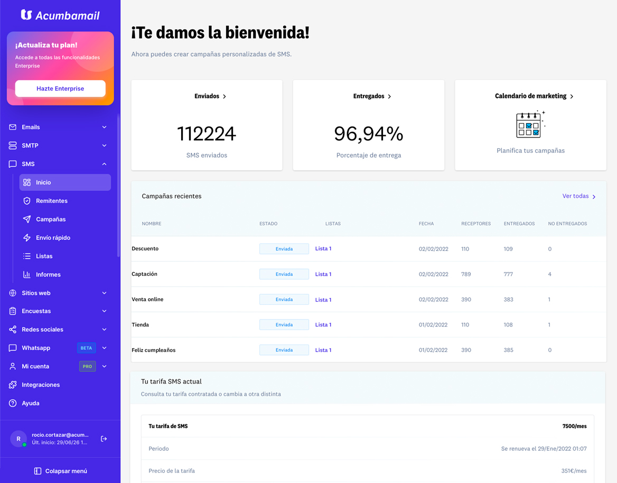Viewport: 617px width, 483px height.
Task: Open Lista 1 in the Tienda row
Action: coord(323,325)
